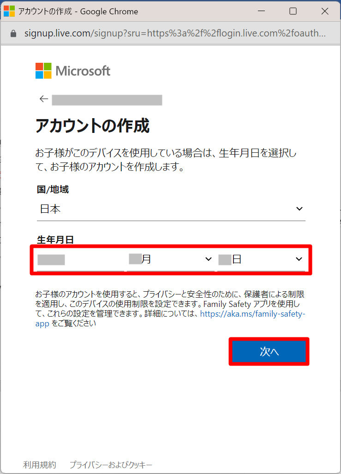Click the アカウントの作成 heading
The height and width of the screenshot is (474, 341).
(92, 126)
